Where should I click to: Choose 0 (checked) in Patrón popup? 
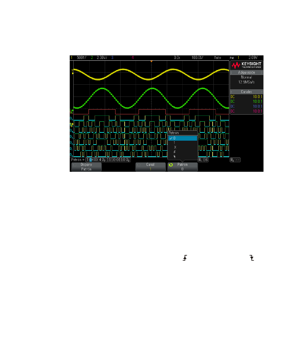[x=183, y=138]
